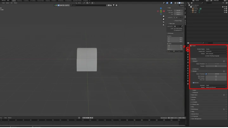Open the Device dropdown showing GPU Compute
This screenshot has width=228, height=128.
click(216, 54)
